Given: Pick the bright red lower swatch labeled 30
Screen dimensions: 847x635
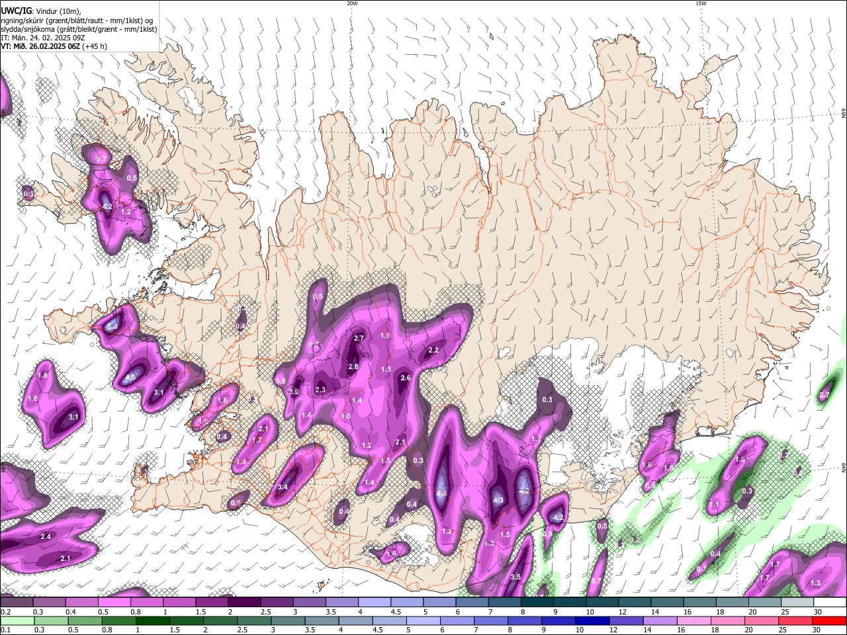Looking at the screenshot, I should pyautogui.click(x=828, y=620).
